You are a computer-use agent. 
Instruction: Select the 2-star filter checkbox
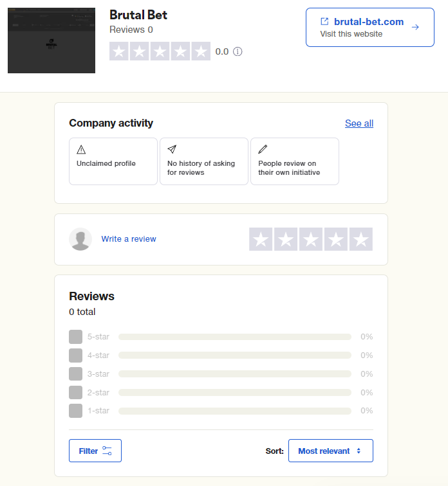(x=75, y=393)
